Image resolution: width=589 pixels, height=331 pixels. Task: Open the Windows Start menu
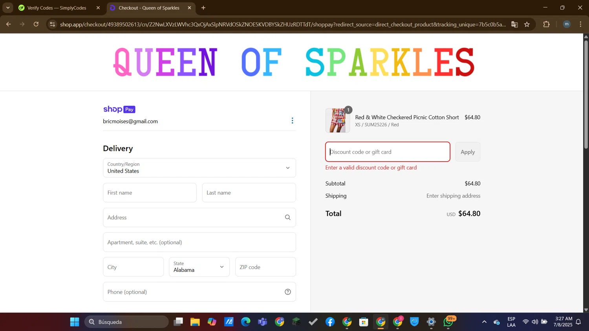75,322
